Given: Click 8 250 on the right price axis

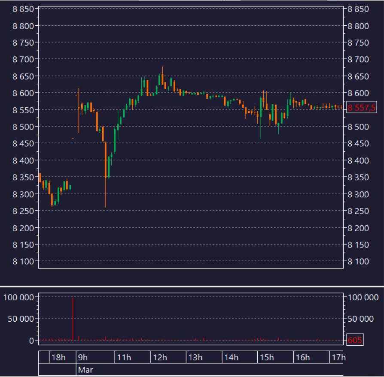Looking at the screenshot, I should [x=358, y=211].
